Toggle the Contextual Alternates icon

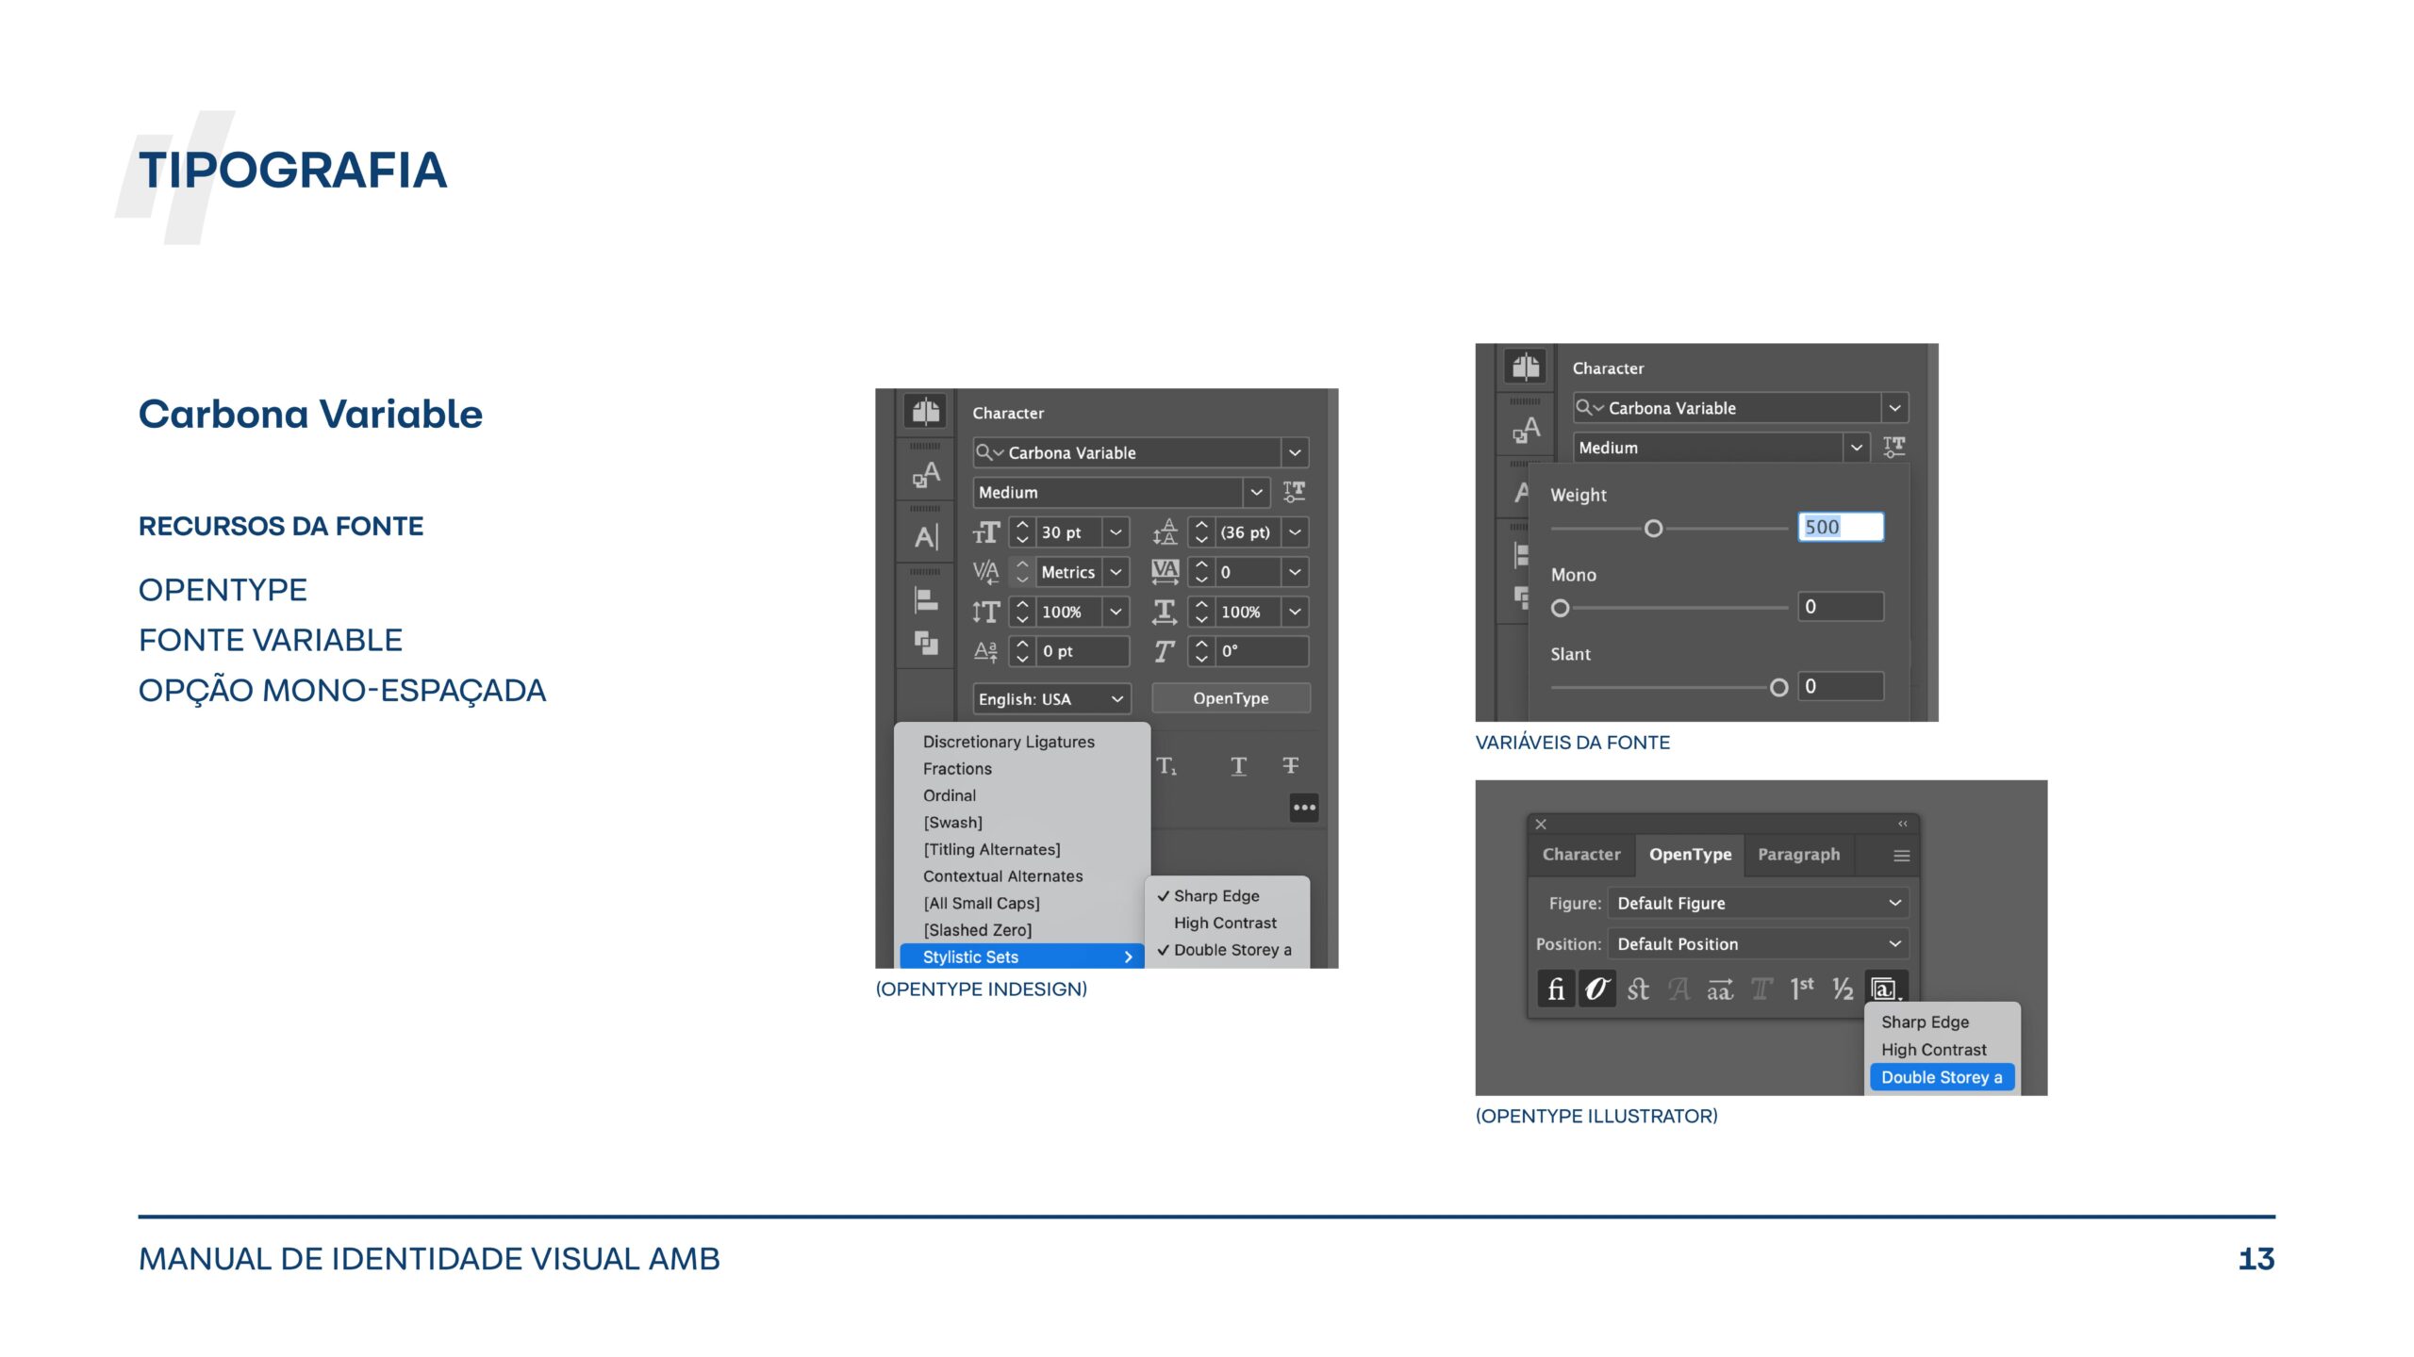(1596, 989)
